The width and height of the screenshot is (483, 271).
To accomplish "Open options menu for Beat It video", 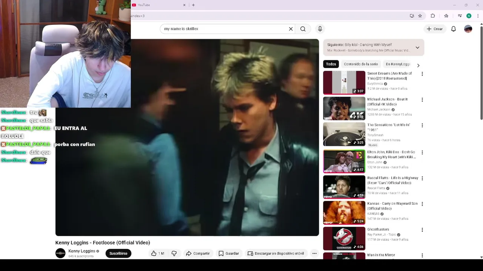I will click(x=422, y=100).
